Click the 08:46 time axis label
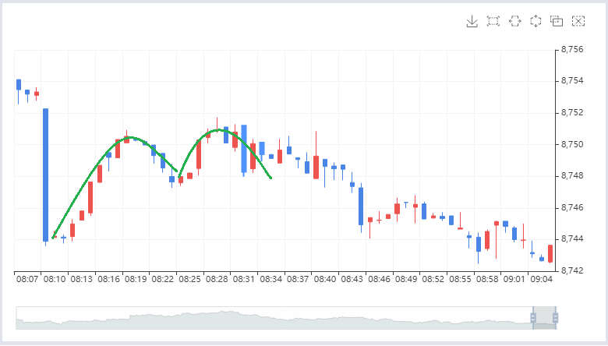The width and height of the screenshot is (608, 346). point(380,279)
